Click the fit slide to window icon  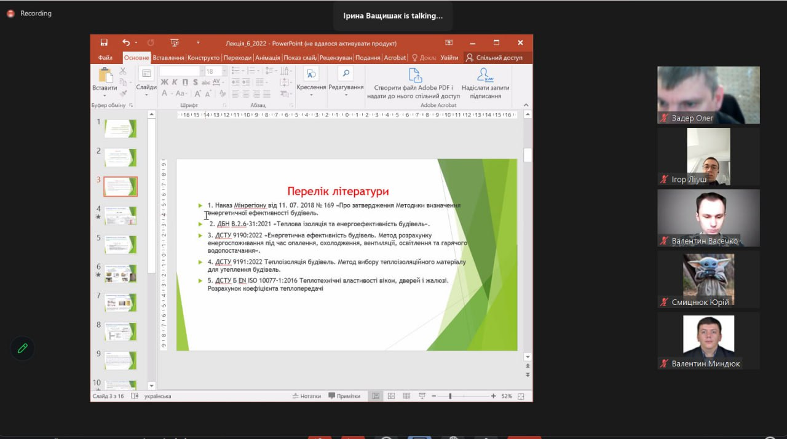(x=521, y=397)
